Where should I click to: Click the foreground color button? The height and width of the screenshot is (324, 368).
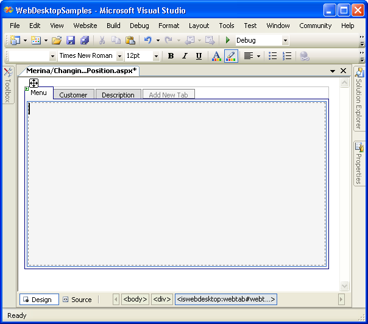pyautogui.click(x=216, y=56)
